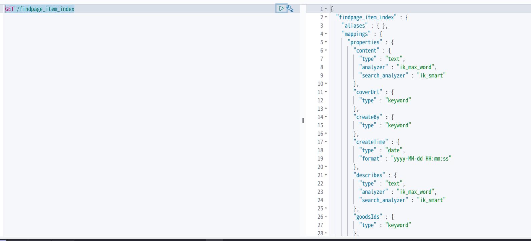Click "search_analyzer" key on line 24
The image size is (531, 241).
[384, 200]
